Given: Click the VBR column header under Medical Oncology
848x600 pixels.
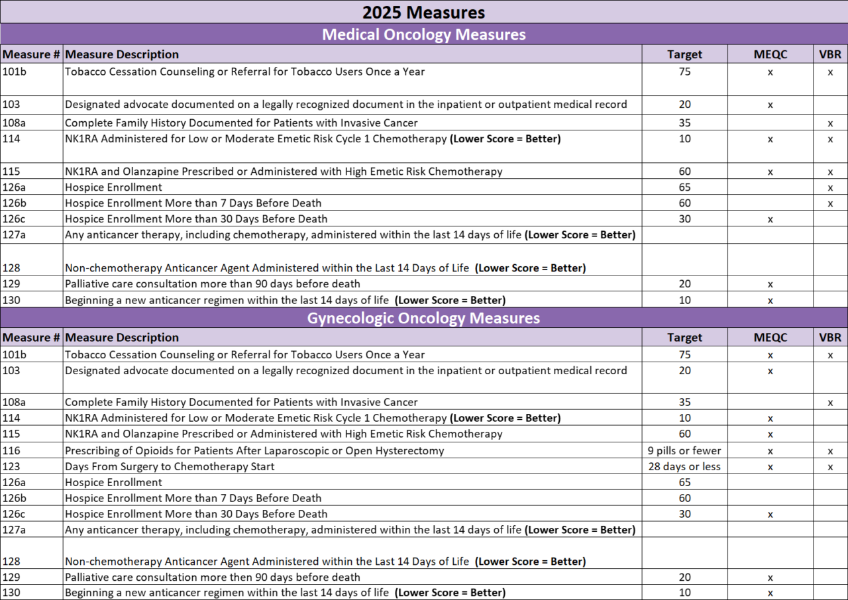Looking at the screenshot, I should [829, 54].
